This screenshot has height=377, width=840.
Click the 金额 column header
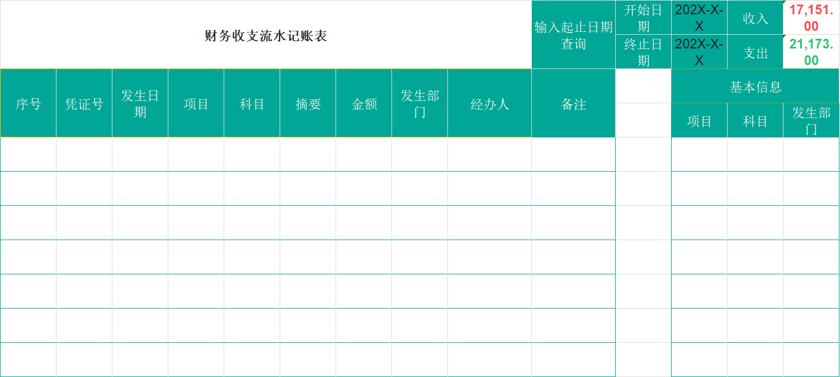click(x=364, y=103)
